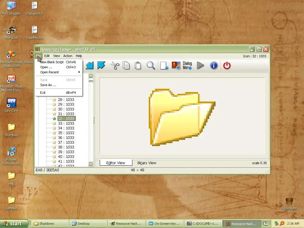Click the Start button
The image size is (304, 228).
(14, 224)
